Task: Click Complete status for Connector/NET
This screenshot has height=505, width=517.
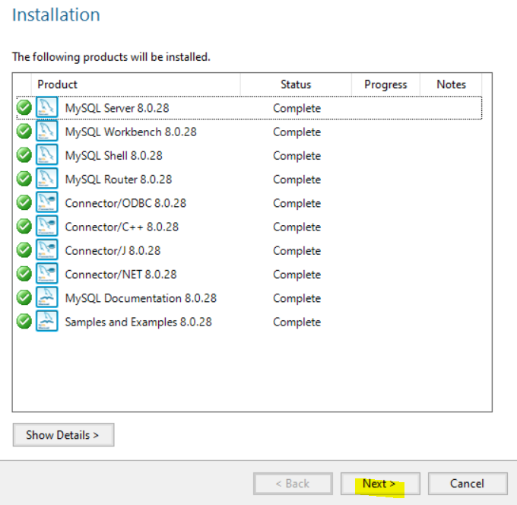Action: point(297,275)
